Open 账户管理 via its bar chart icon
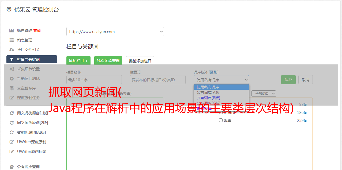 tap(12, 30)
